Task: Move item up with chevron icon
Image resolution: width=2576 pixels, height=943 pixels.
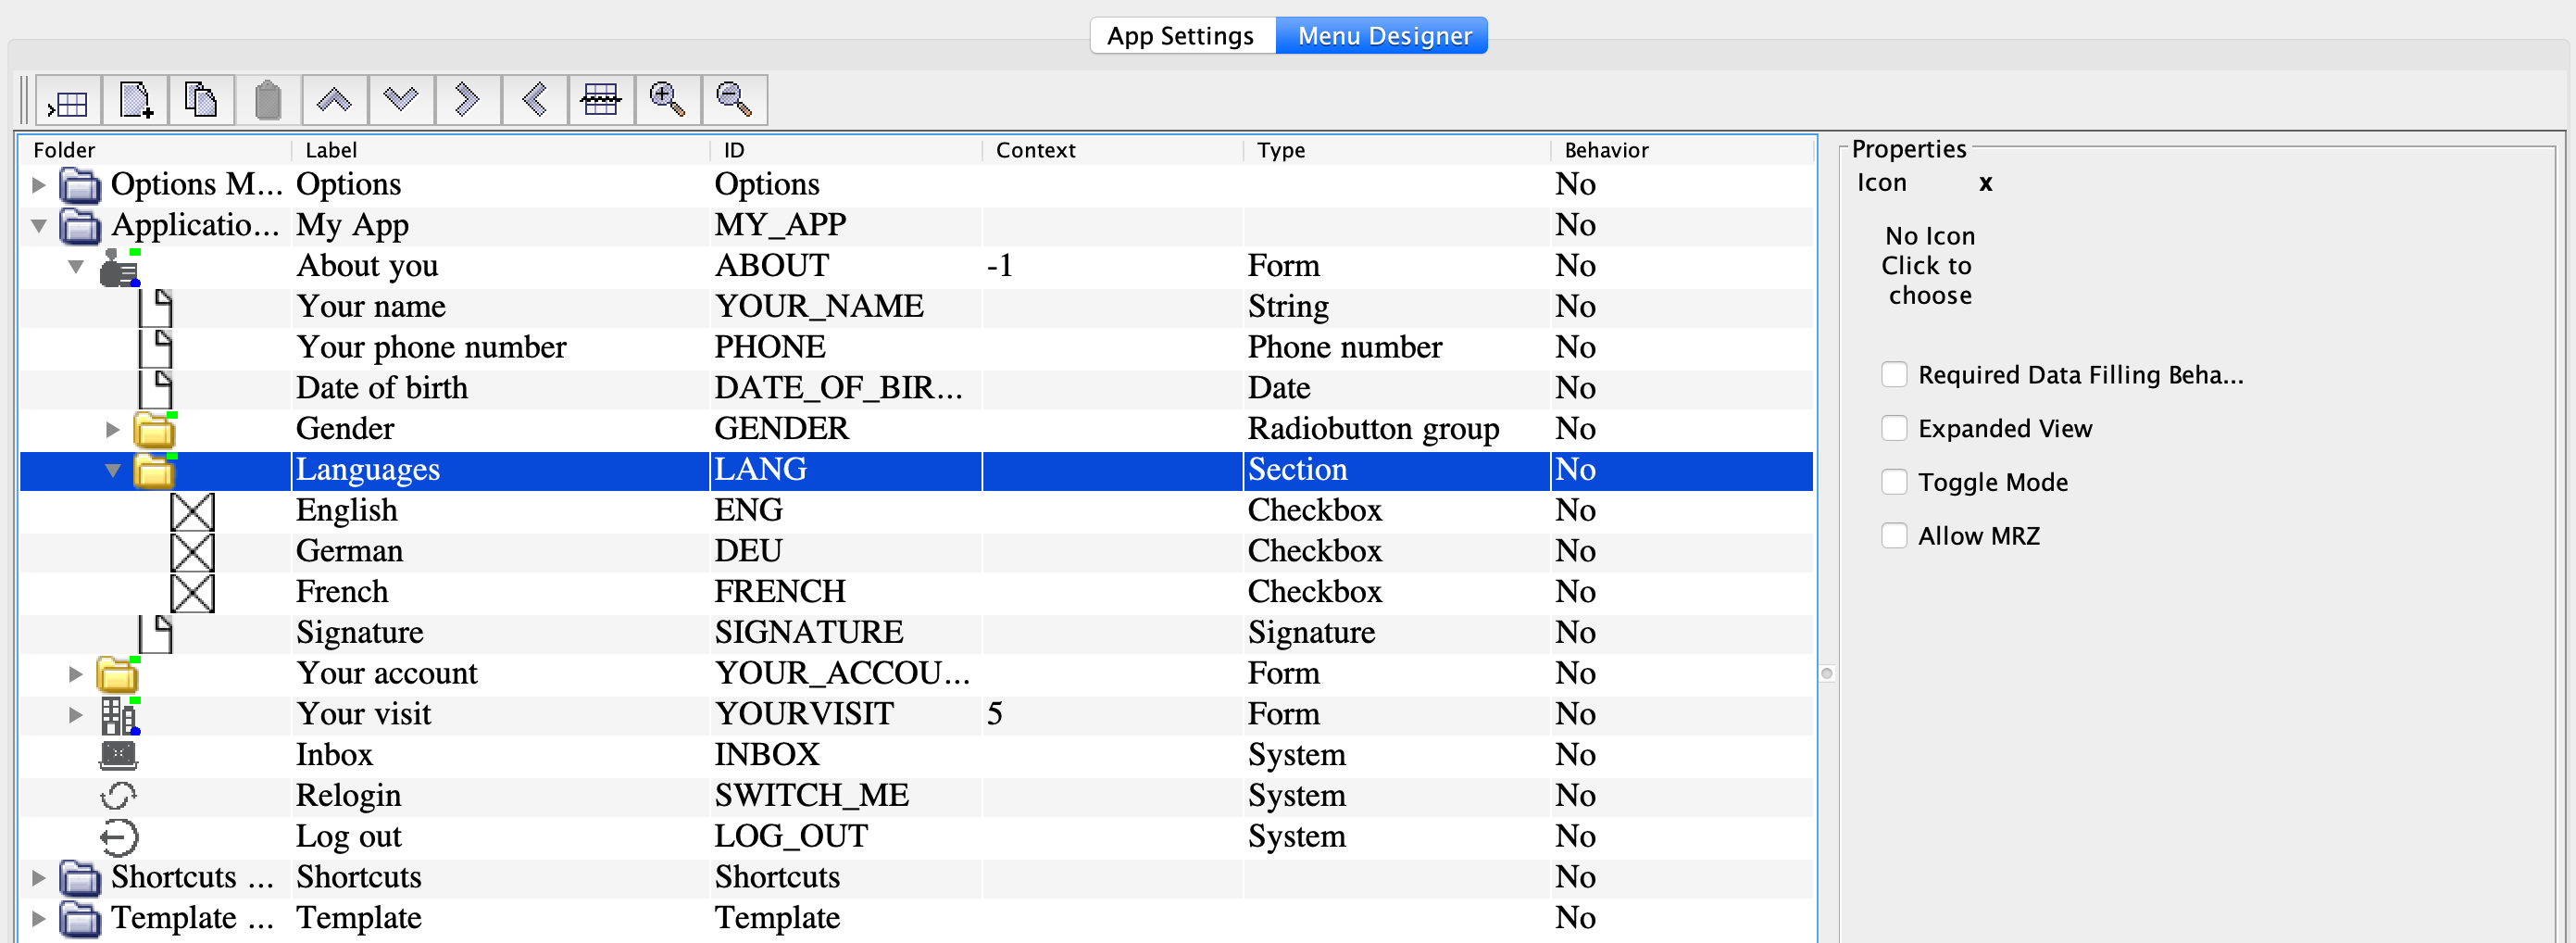Action: tap(334, 101)
